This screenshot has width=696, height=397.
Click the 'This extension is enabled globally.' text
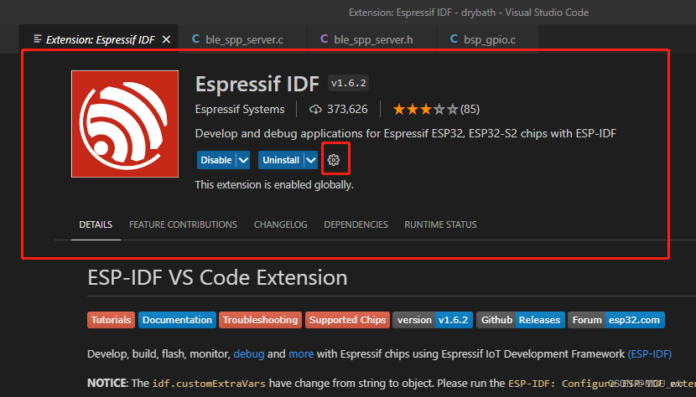pos(274,185)
